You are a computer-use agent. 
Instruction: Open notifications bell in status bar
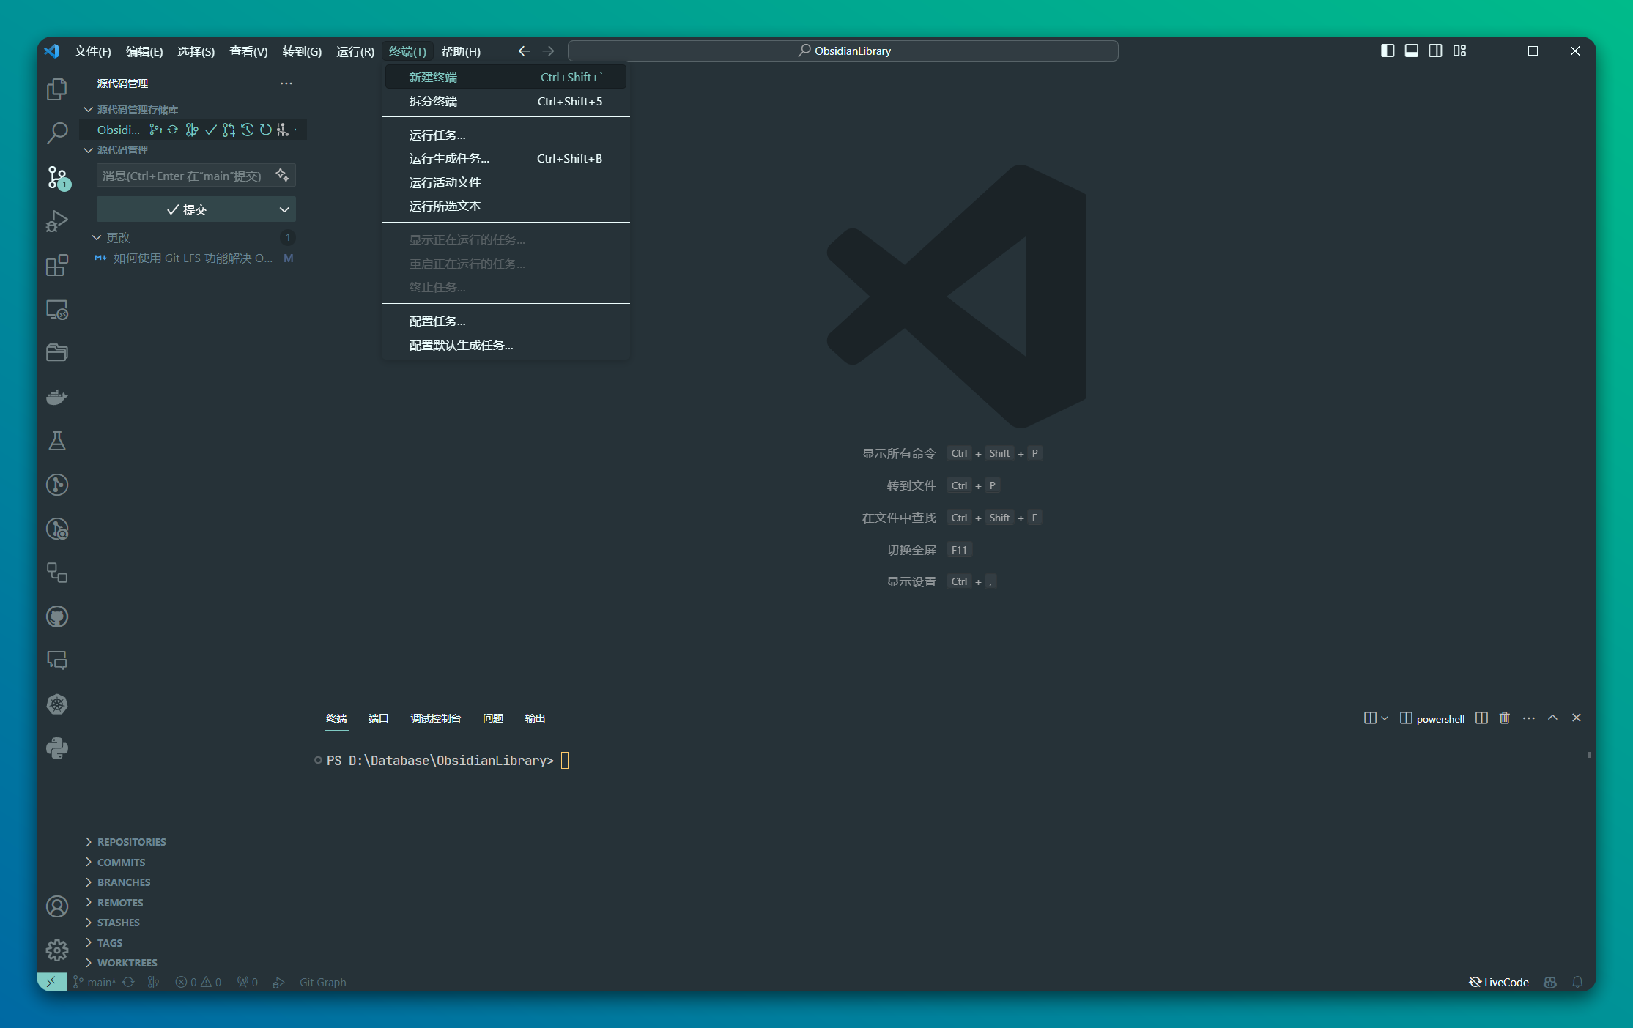pos(1577,982)
